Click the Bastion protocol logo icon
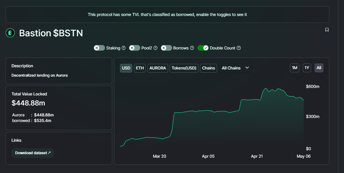 point(10,33)
